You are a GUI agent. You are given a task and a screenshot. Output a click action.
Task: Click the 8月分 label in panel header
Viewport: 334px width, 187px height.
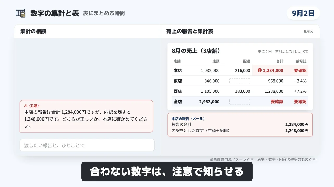[309, 31]
